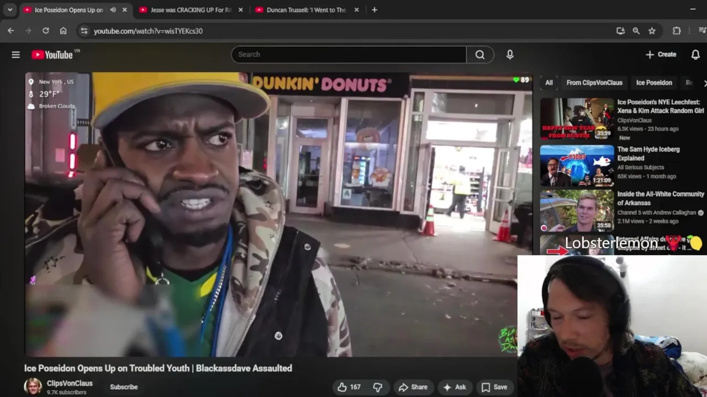707x397 pixels.
Task: Open the notifications bell
Action: tap(695, 55)
